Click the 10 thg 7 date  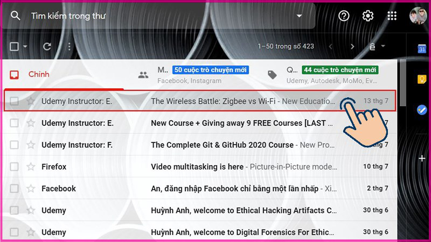point(376,166)
